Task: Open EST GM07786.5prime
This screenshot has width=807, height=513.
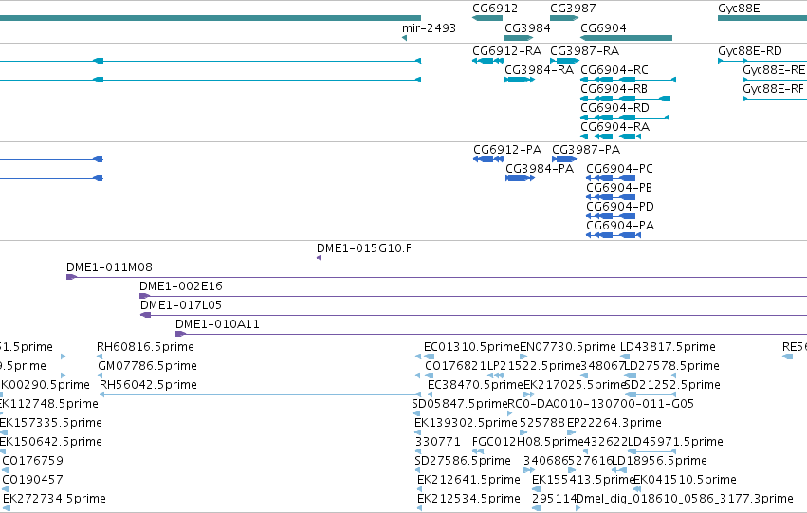Action: [x=147, y=366]
